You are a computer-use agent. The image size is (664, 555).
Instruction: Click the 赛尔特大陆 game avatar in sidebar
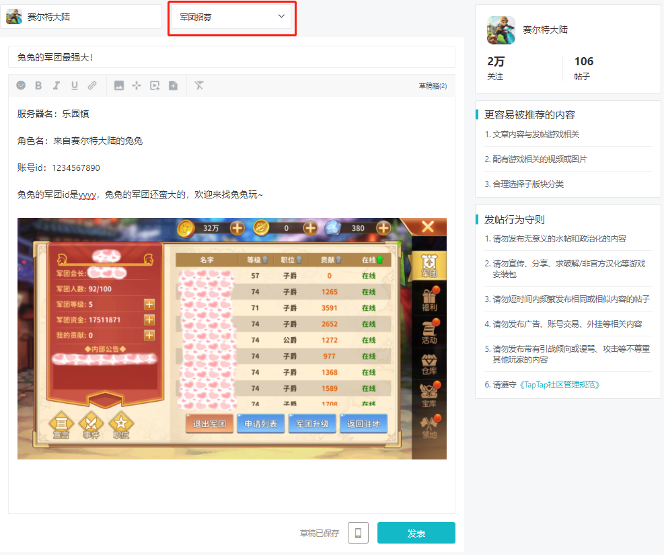[x=501, y=30]
